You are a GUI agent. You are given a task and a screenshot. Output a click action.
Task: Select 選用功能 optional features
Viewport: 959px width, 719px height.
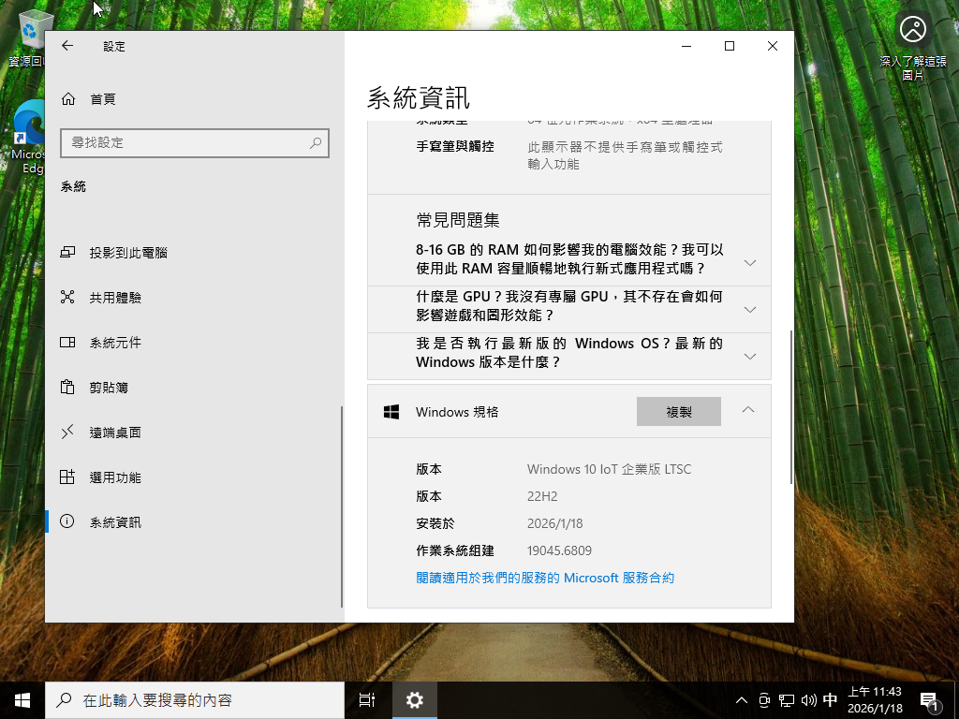115,477
